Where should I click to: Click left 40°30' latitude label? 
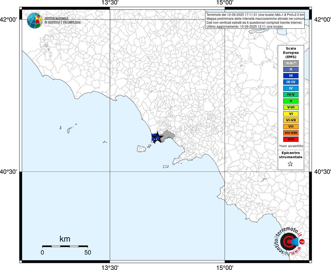pos(9,172)
